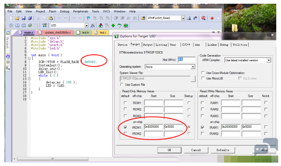Open the Flash menu
Viewport: 281px width, 166px height.
pyautogui.click(x=53, y=12)
